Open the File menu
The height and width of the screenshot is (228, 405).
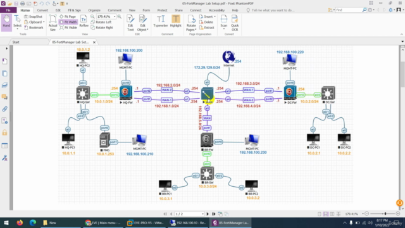pos(8,10)
